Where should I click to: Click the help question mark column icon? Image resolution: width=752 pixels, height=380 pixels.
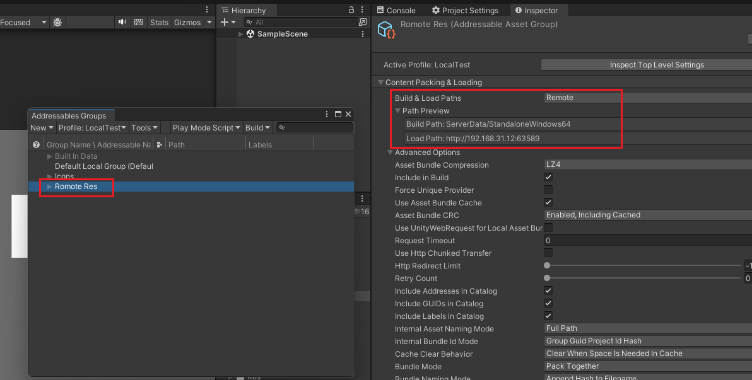tap(36, 144)
